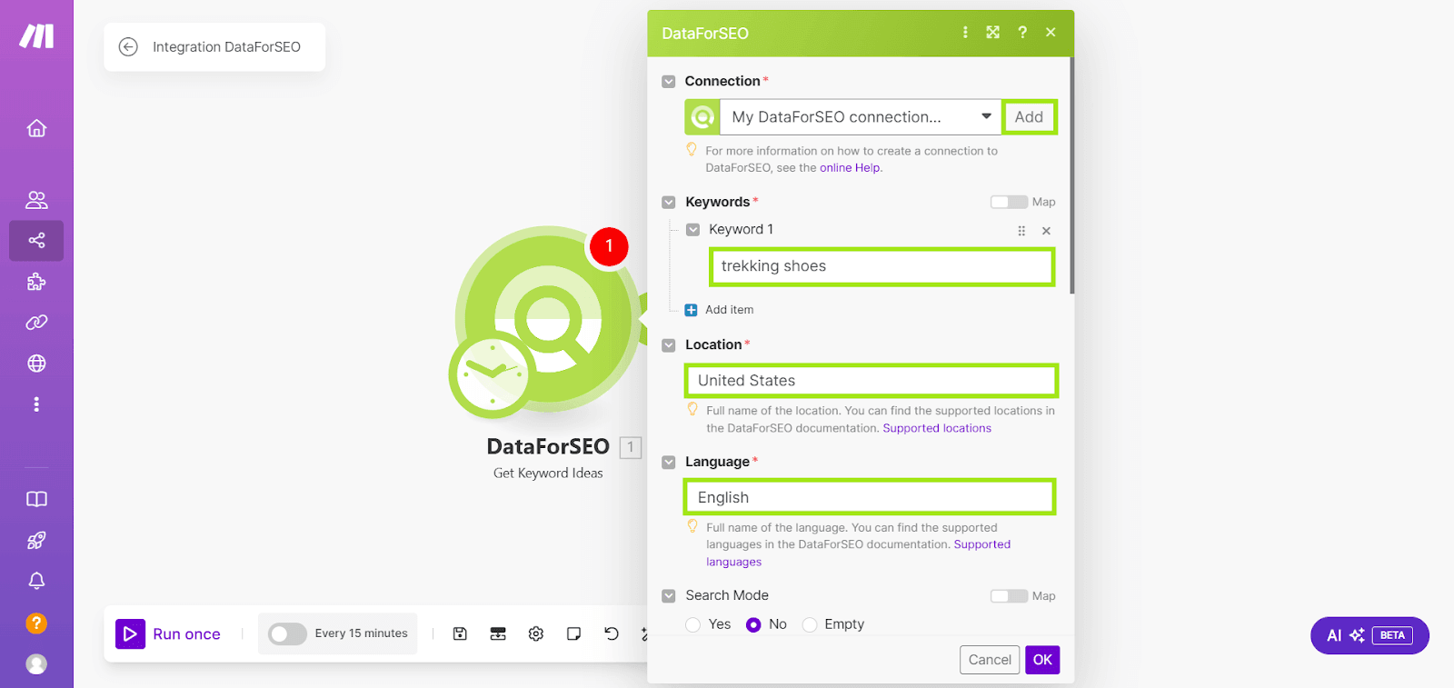
Task: Click the Language input field with English
Action: [x=869, y=497]
